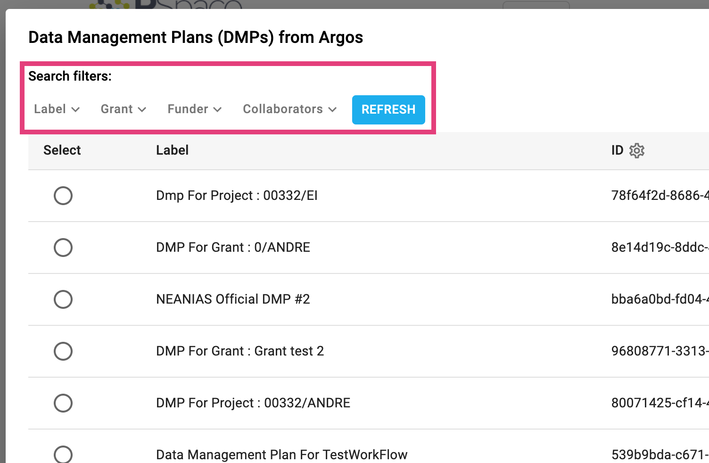Click the Label column header
Viewport: 709px width, 463px height.
click(x=173, y=150)
